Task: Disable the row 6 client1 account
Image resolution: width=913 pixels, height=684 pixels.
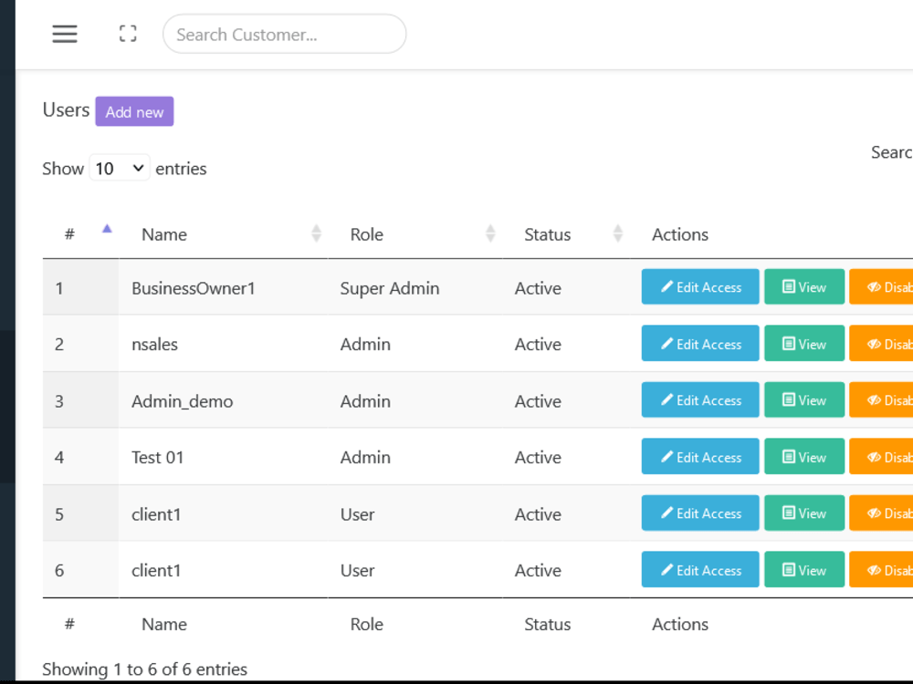Action: [x=881, y=570]
